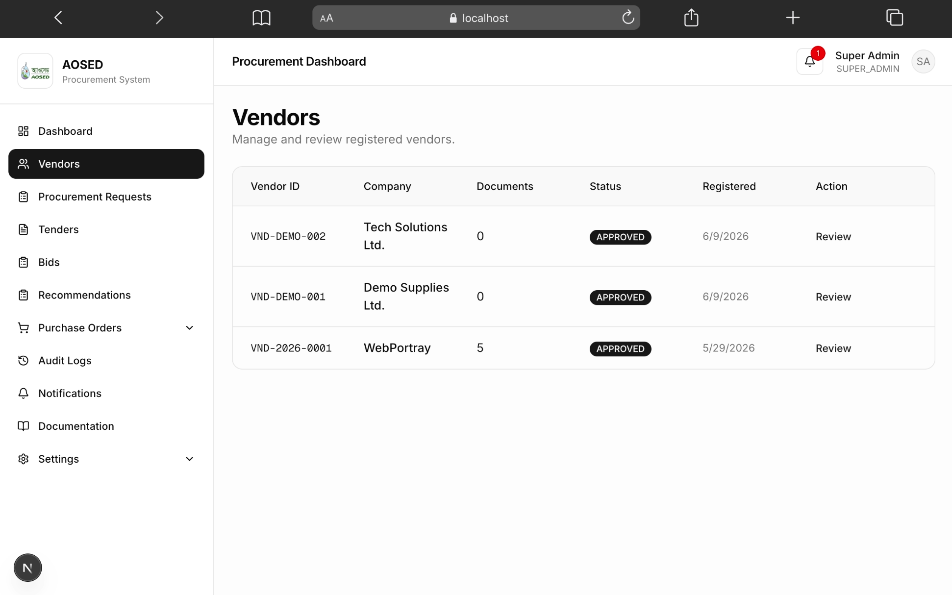This screenshot has width=952, height=595.
Task: Click the Dashboard grid icon in sidebar
Action: 23,131
